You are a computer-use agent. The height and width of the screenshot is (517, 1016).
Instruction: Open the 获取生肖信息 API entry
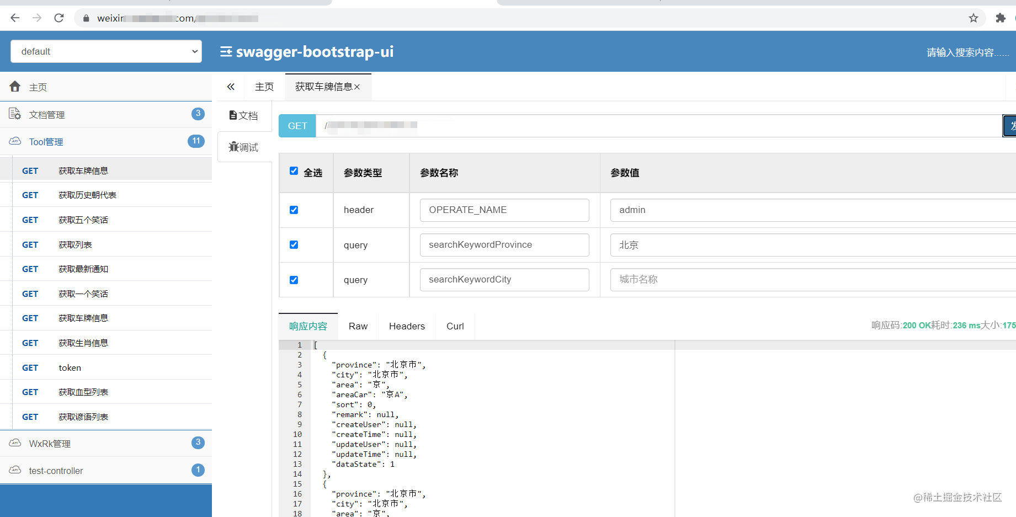tap(106, 343)
